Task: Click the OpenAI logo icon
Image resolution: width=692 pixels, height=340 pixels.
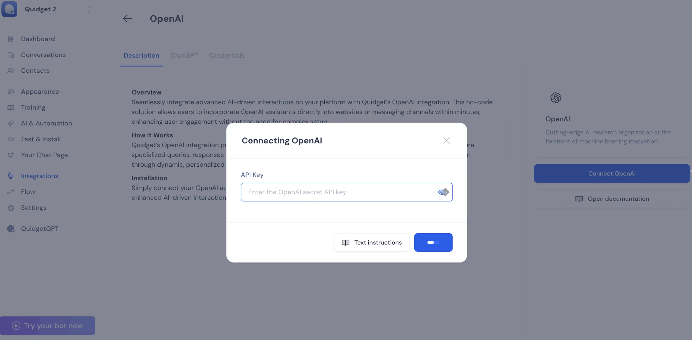Action: (x=555, y=98)
